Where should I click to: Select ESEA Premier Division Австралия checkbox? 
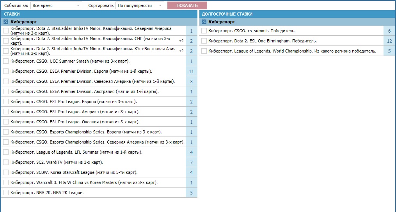(6, 91)
